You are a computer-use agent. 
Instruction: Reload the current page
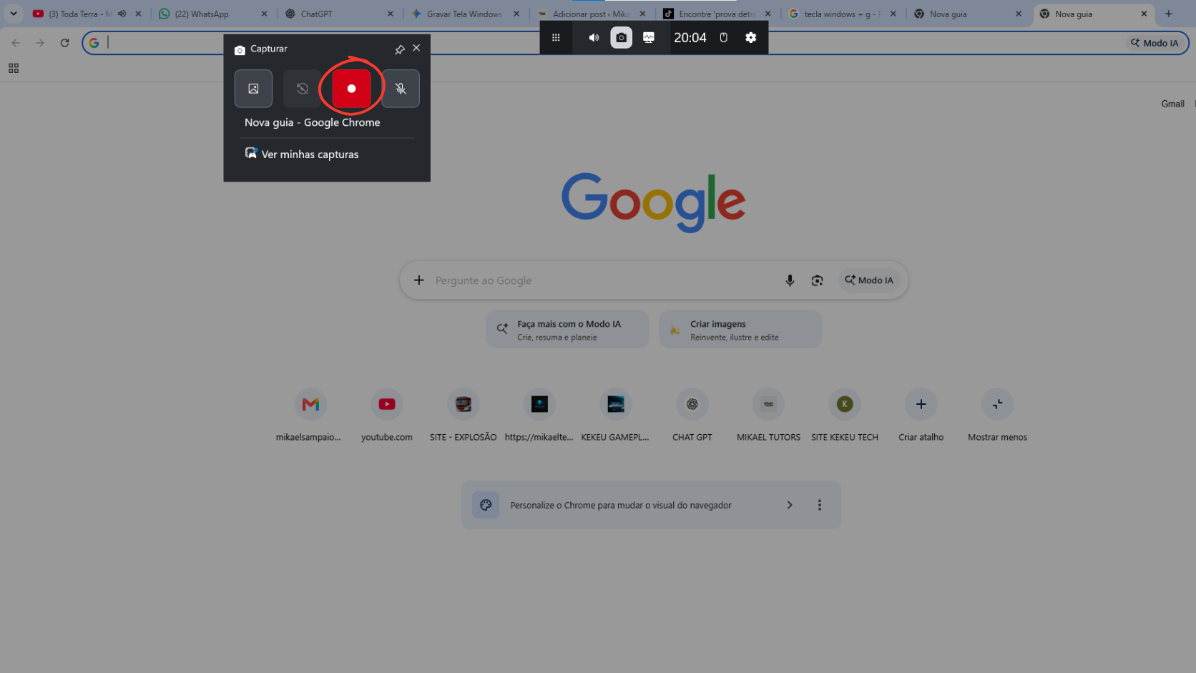pyautogui.click(x=64, y=43)
